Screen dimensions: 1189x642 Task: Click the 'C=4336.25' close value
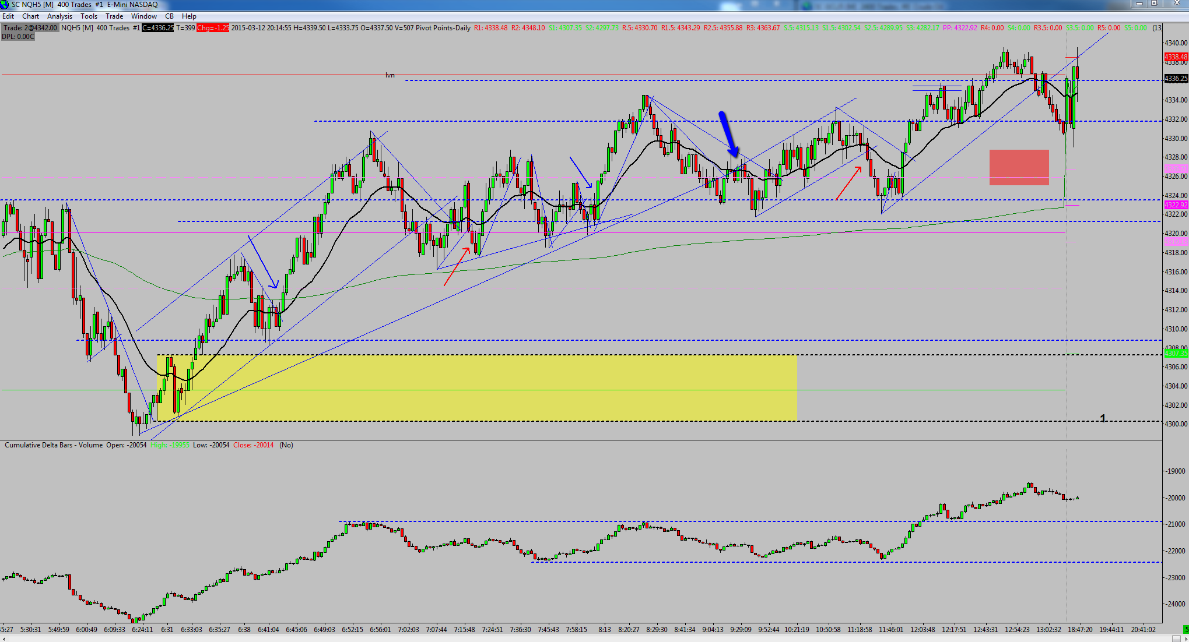click(158, 28)
